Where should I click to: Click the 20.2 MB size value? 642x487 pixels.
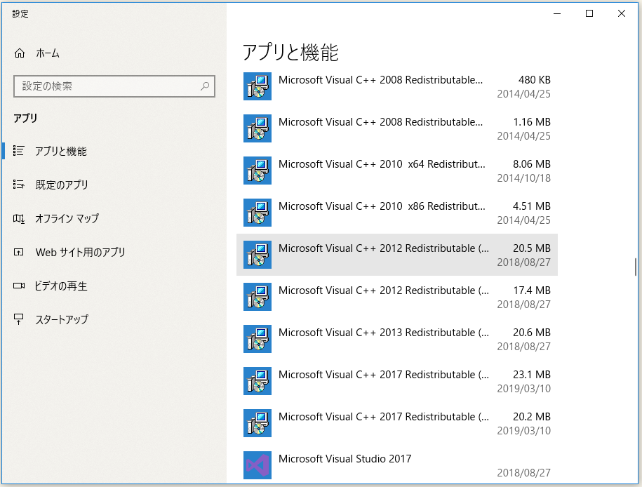coord(531,417)
